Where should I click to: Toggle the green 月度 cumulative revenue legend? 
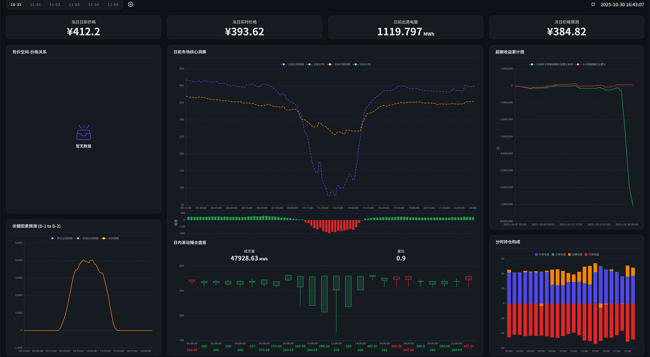(532, 64)
